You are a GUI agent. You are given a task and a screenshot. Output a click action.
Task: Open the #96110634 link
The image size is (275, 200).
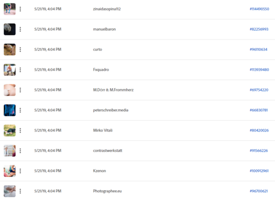(259, 49)
